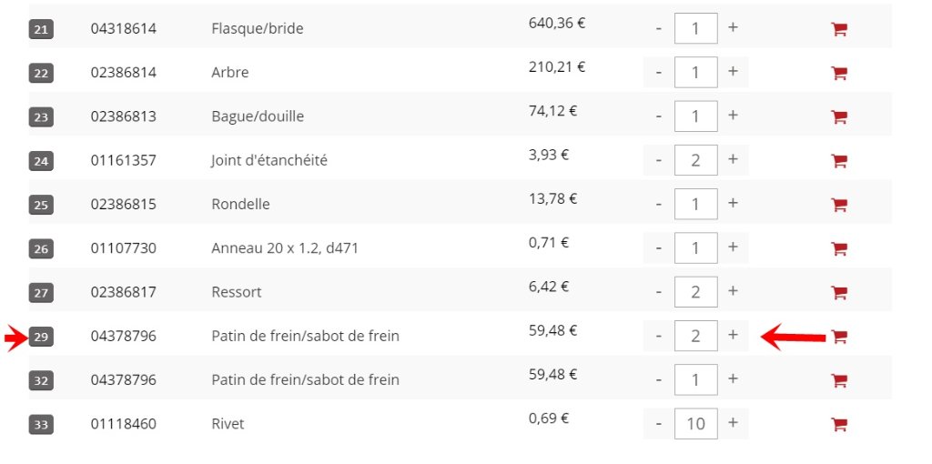Add Flasque/bride to cart via cart icon
The width and height of the screenshot is (932, 464).
click(838, 28)
